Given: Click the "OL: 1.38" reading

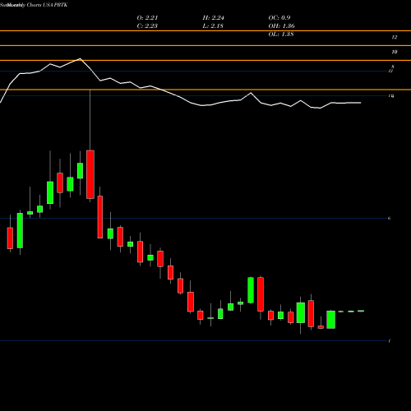Looking at the screenshot, I should click(281, 35).
